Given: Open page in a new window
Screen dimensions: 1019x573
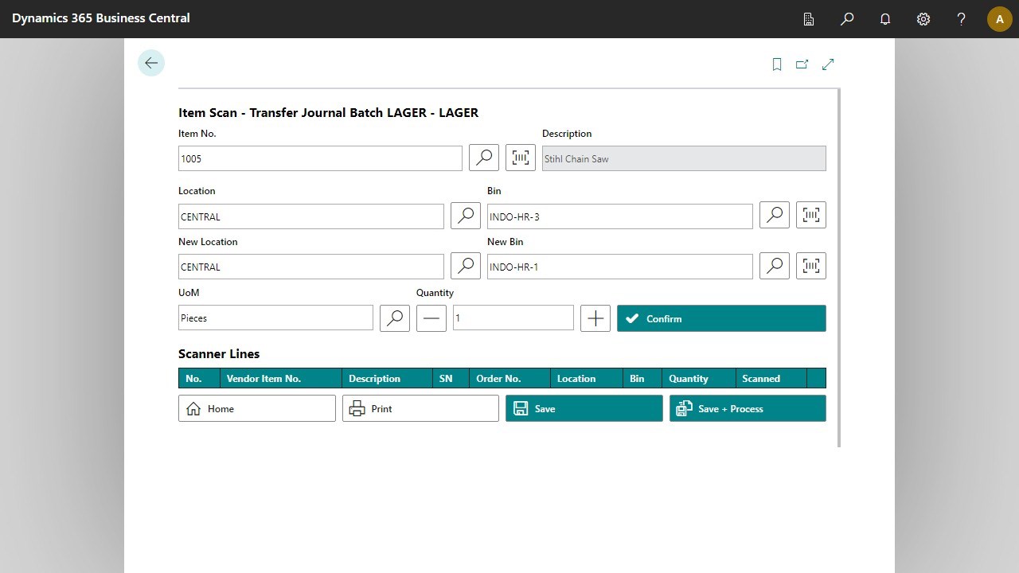Looking at the screenshot, I should point(802,64).
